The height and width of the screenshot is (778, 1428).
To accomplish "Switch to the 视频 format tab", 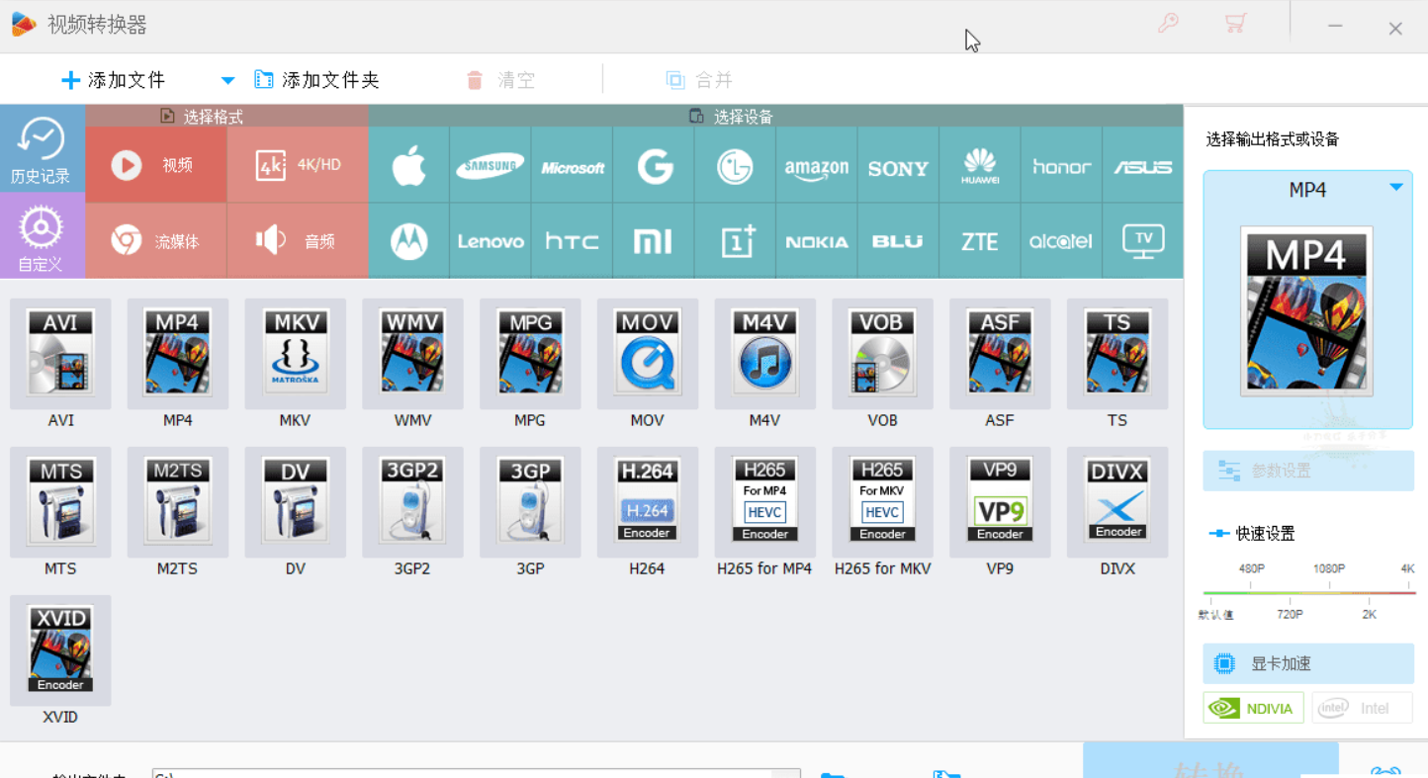I will point(156,165).
